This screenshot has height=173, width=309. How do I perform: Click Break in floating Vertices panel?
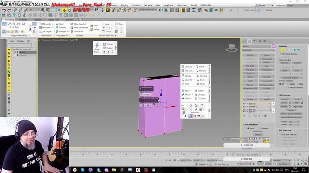[200, 80]
